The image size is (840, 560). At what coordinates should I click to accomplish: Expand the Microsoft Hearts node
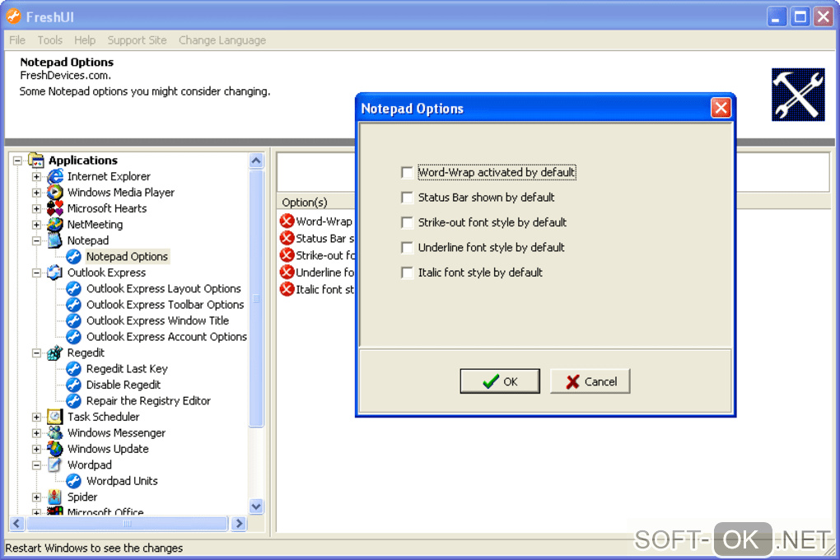36,208
